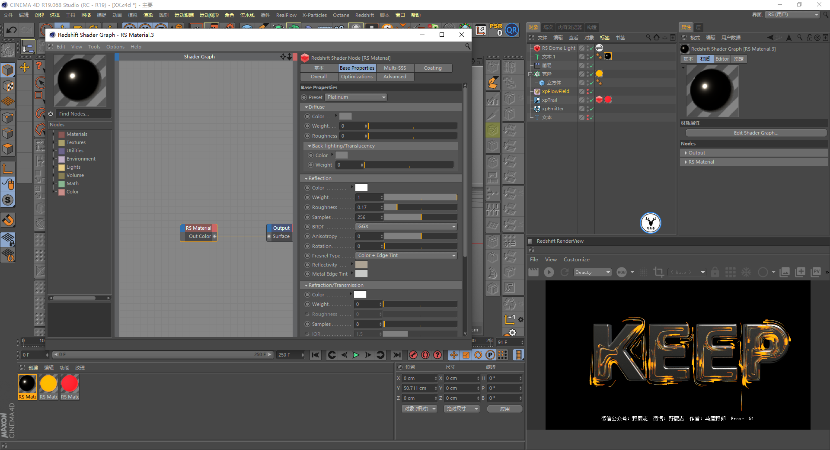Viewport: 830px width, 450px height.
Task: Play the animation forward
Action: [x=356, y=355]
